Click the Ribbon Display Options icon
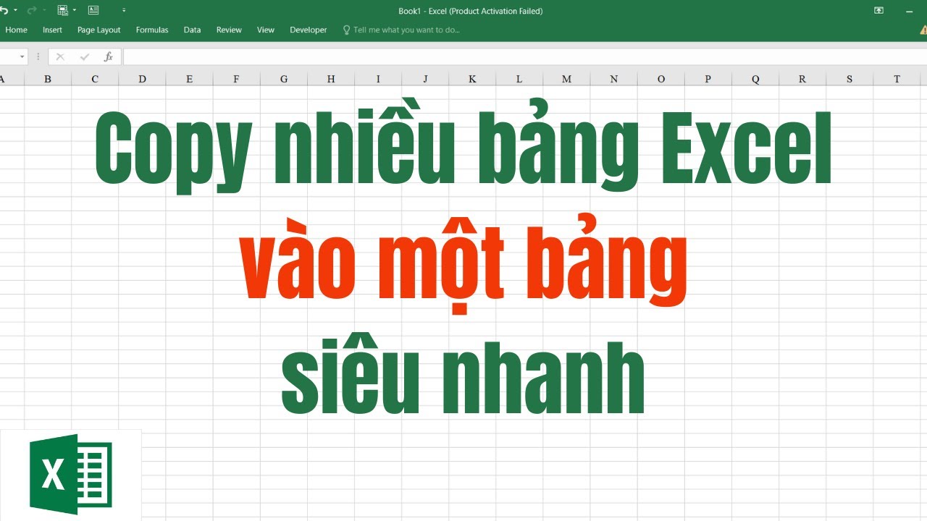The height and width of the screenshot is (521, 927). coord(878,11)
